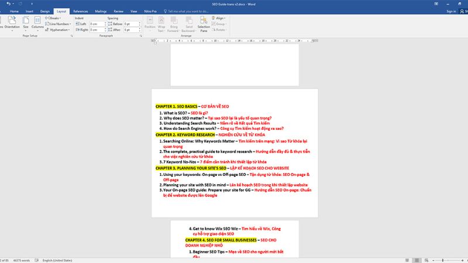Viewport: 468px width, 263px height.
Task: Switch to the References tab
Action: click(81, 11)
